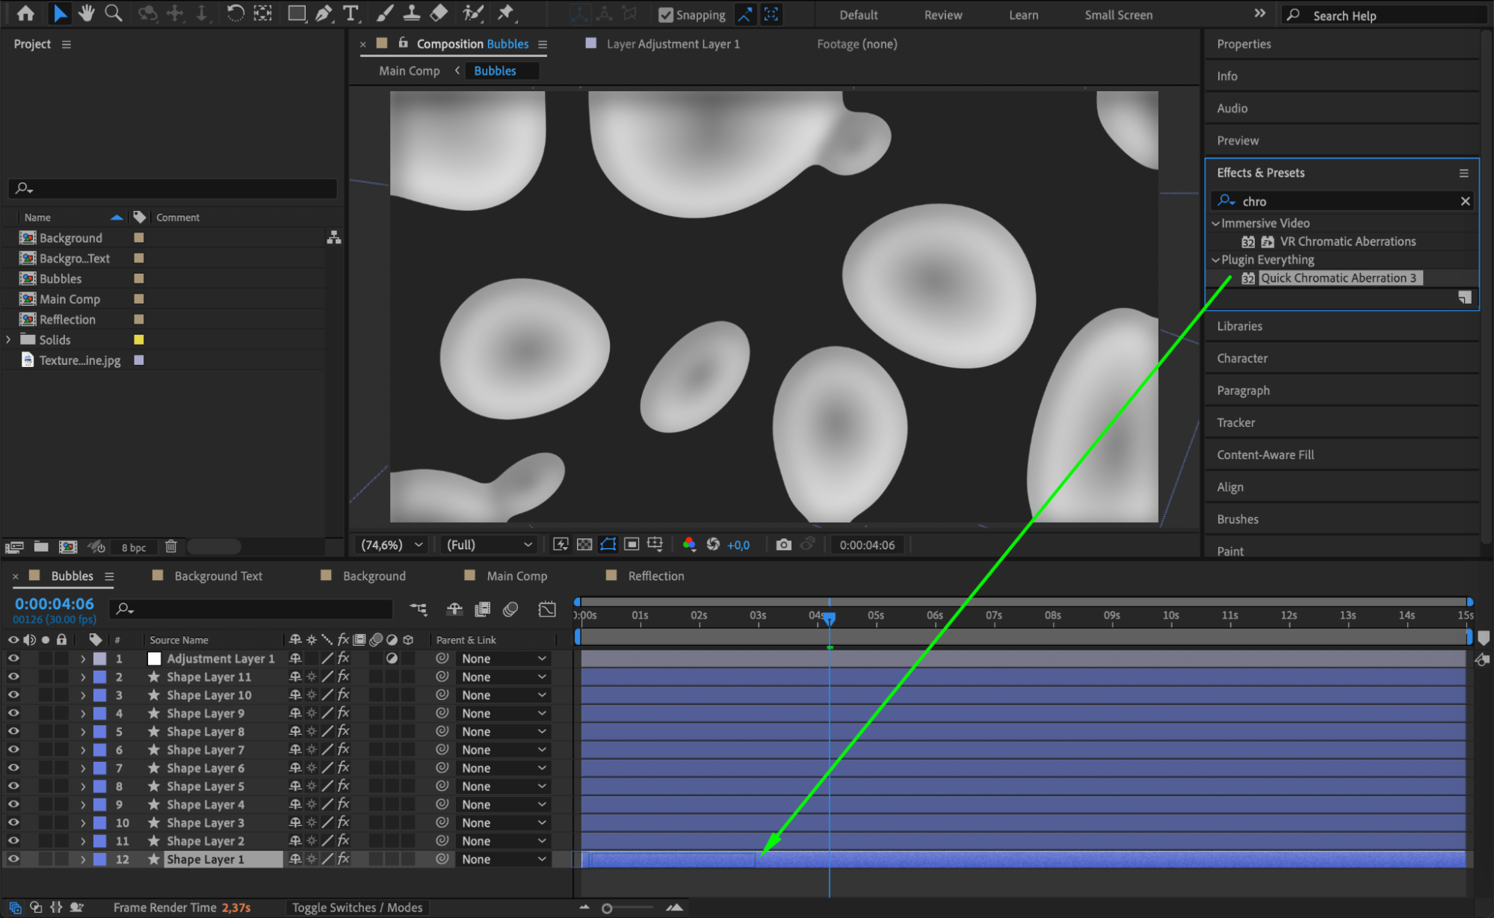Toggle transparency grid in viewer
The height and width of the screenshot is (918, 1494).
584,544
